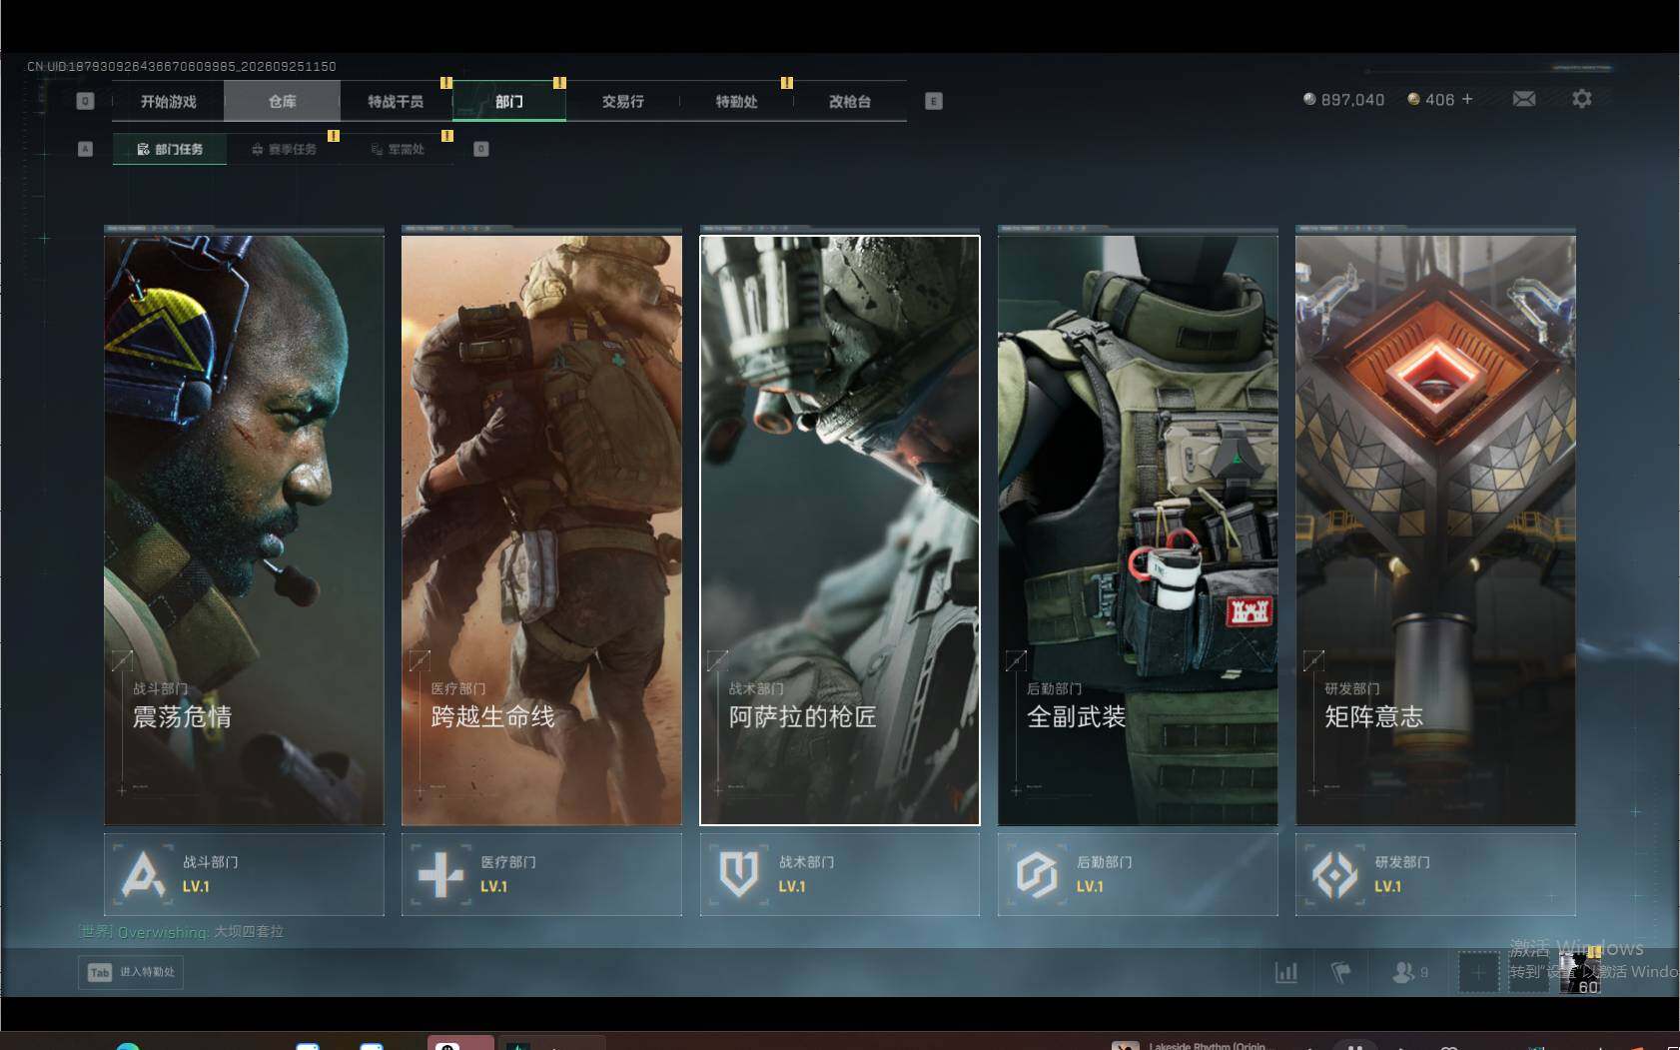Open the 研发部门 LV.1 level panel
The height and width of the screenshot is (1050, 1680).
coord(1435,874)
